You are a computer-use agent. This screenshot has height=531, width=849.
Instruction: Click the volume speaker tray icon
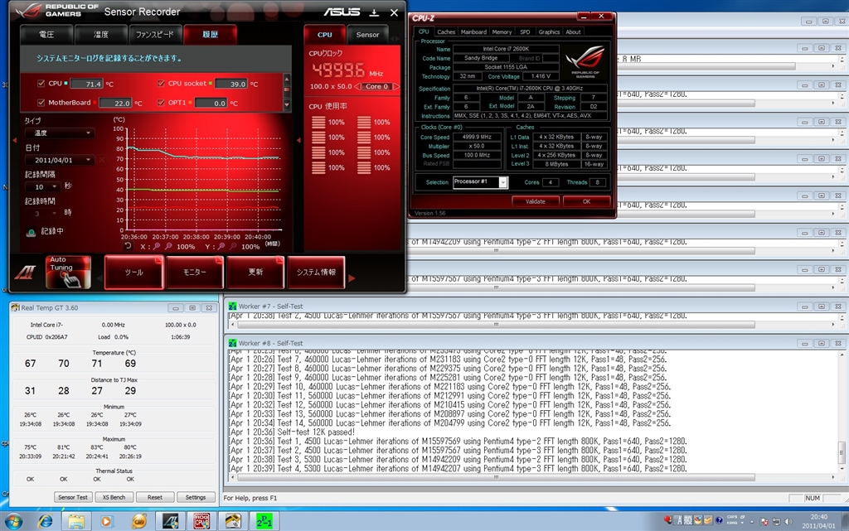[x=788, y=521]
